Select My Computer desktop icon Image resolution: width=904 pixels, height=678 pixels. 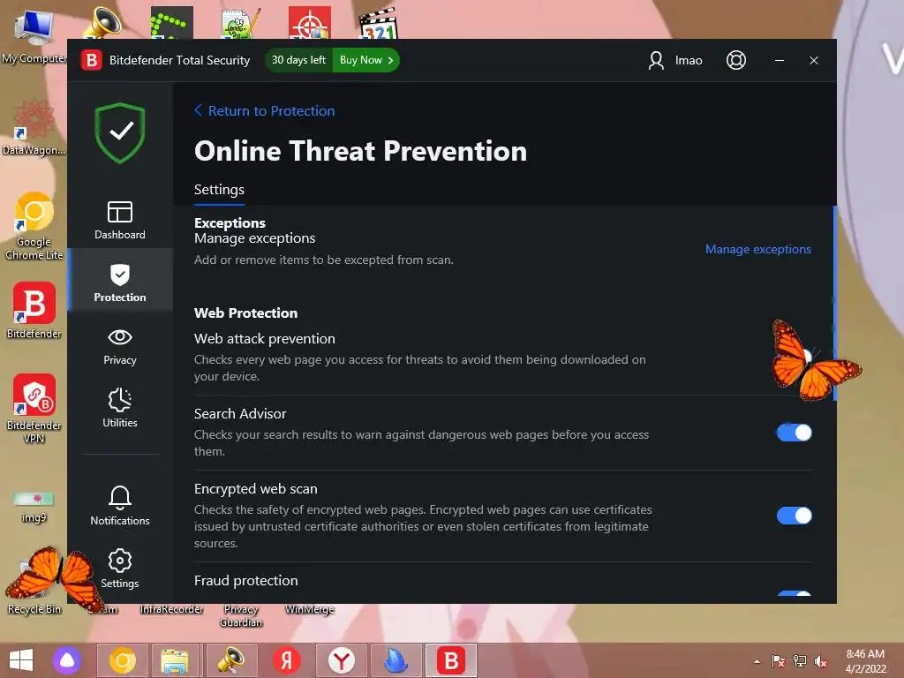[x=34, y=35]
